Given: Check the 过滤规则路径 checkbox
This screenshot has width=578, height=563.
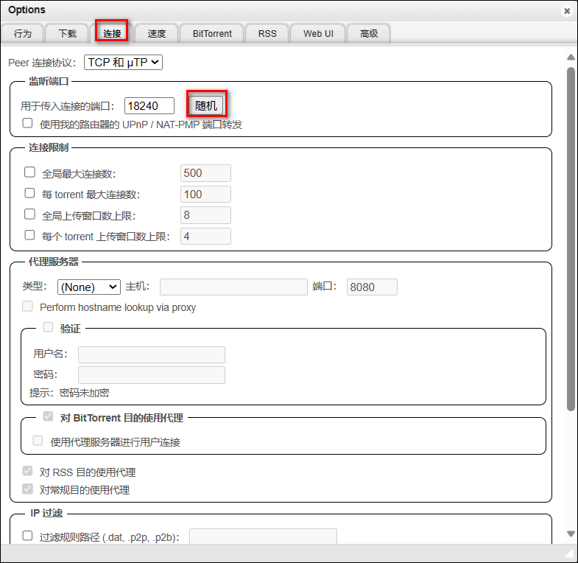Looking at the screenshot, I should click(27, 536).
